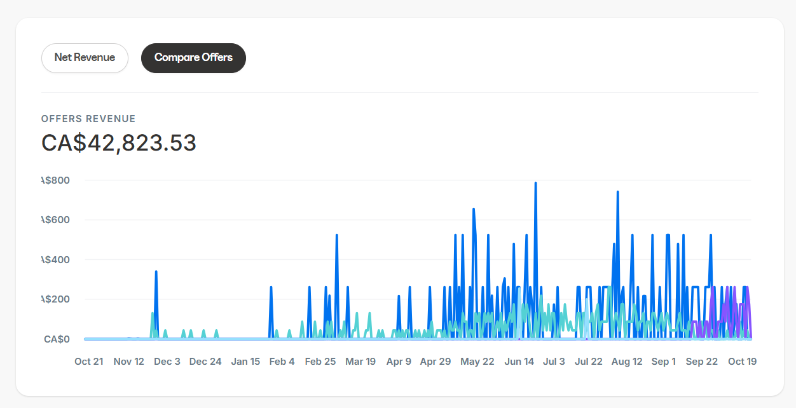
Task: Click the CA$200 y-axis label
Action: 55,299
